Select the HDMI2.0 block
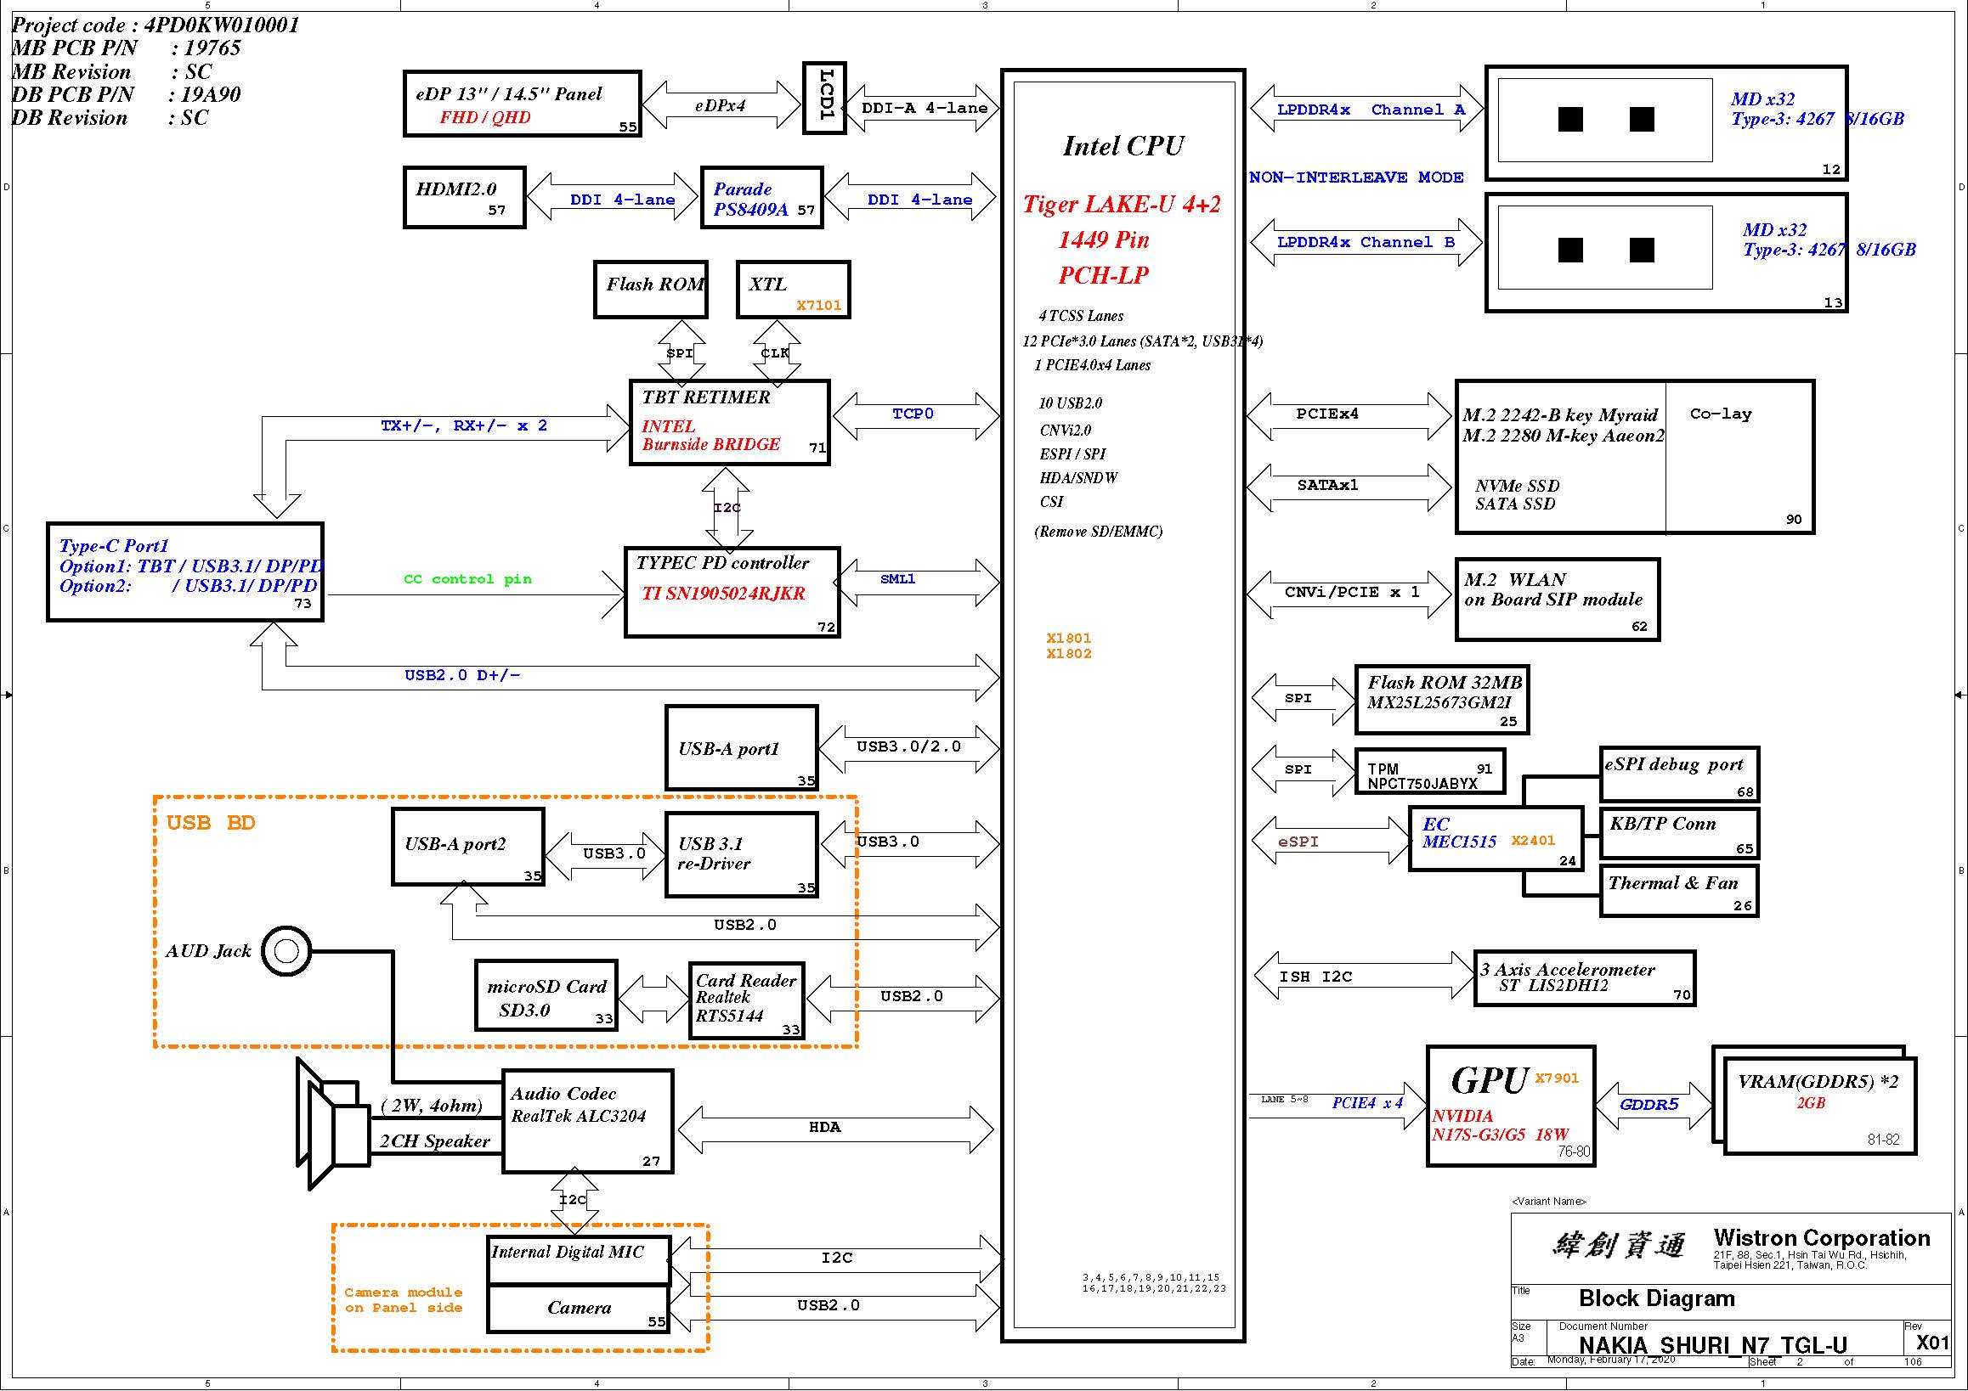This screenshot has height=1391, width=1968. (x=465, y=197)
